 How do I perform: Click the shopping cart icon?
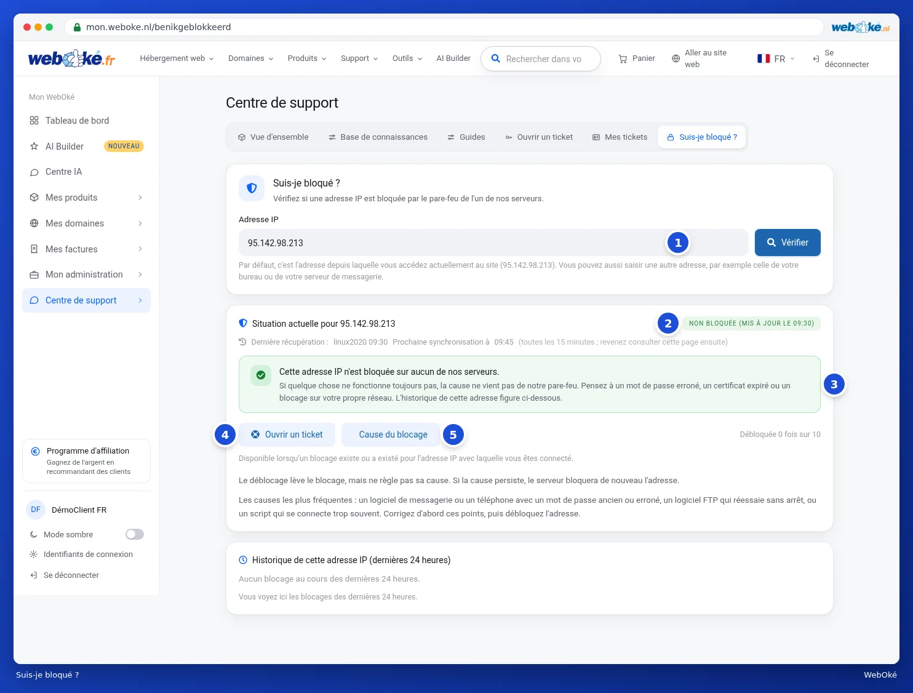tap(623, 59)
